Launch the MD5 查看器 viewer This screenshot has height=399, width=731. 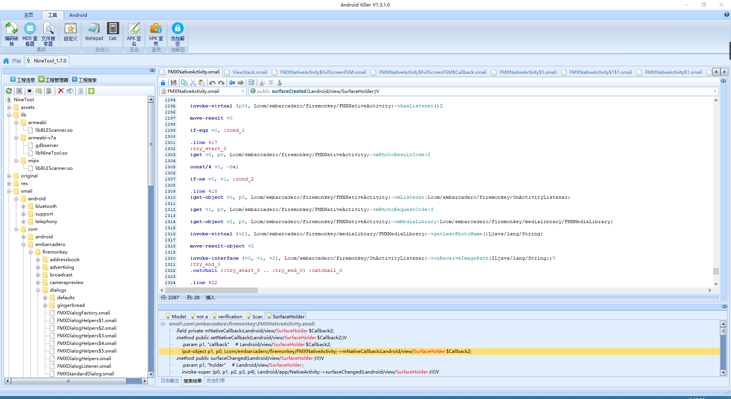click(30, 34)
